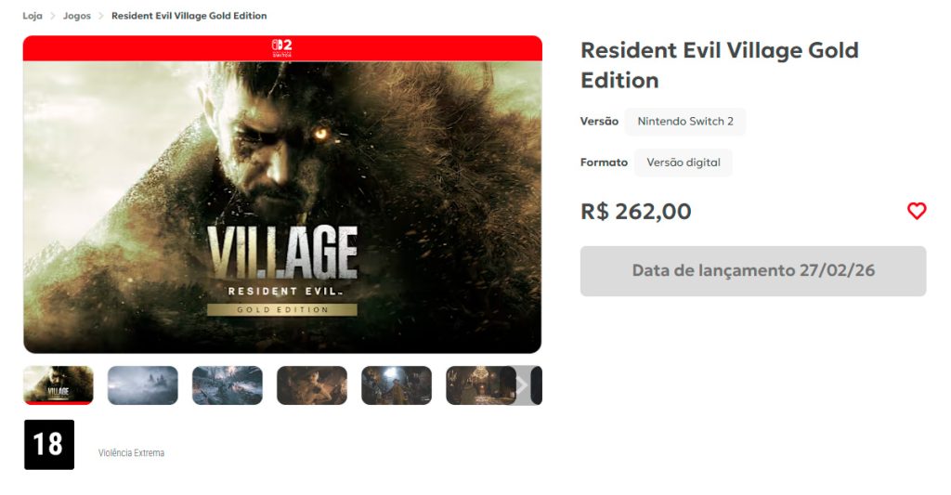Click the breadcrumb arrow after Loja

(x=53, y=16)
